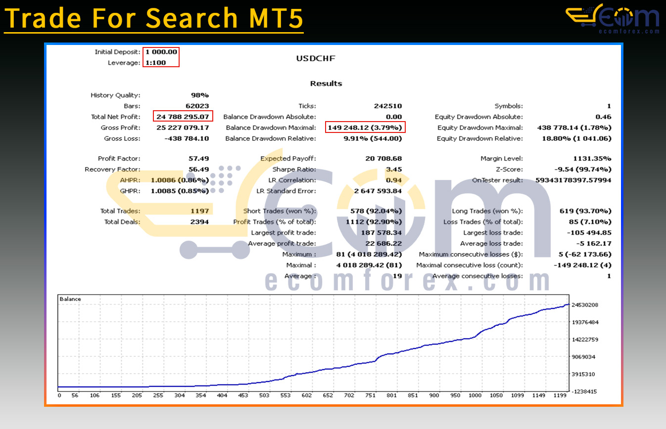Click the 14222759 y-axis label

584,340
